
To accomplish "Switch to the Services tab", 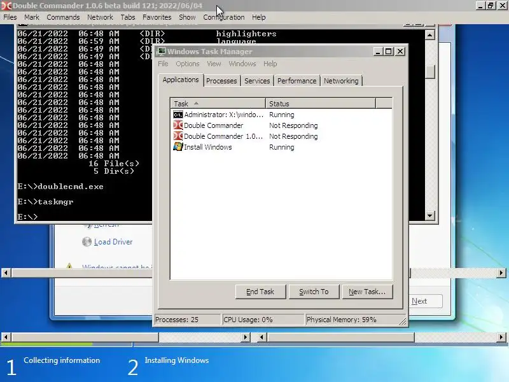I will point(257,81).
